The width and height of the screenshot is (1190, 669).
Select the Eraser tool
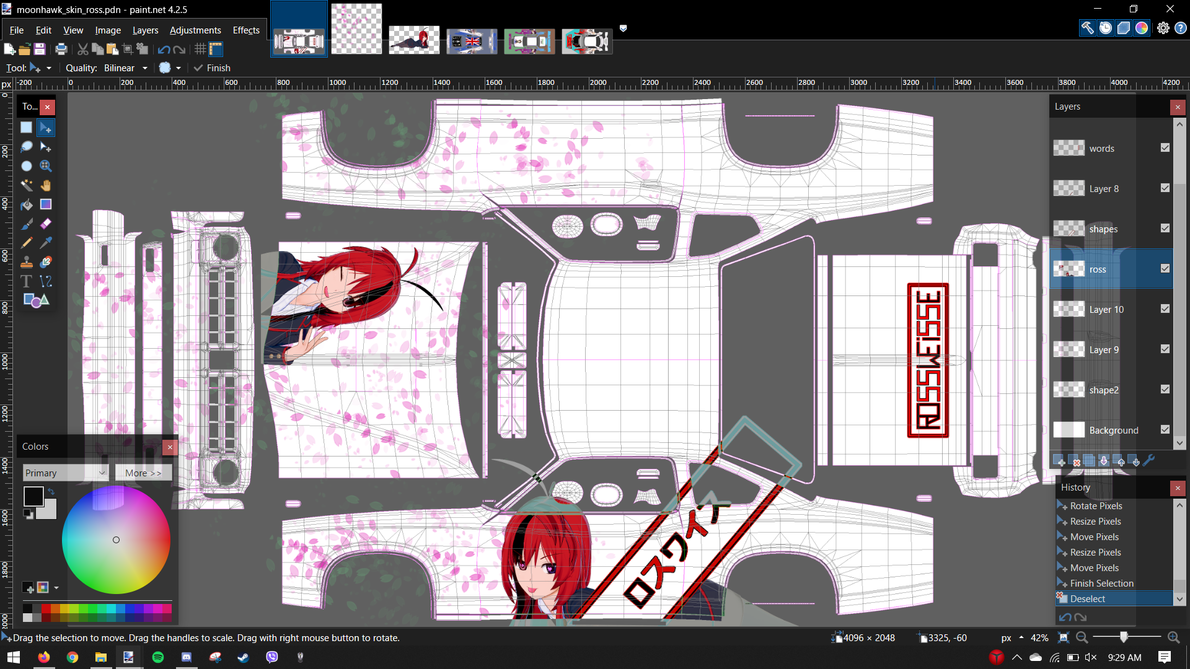pos(46,224)
